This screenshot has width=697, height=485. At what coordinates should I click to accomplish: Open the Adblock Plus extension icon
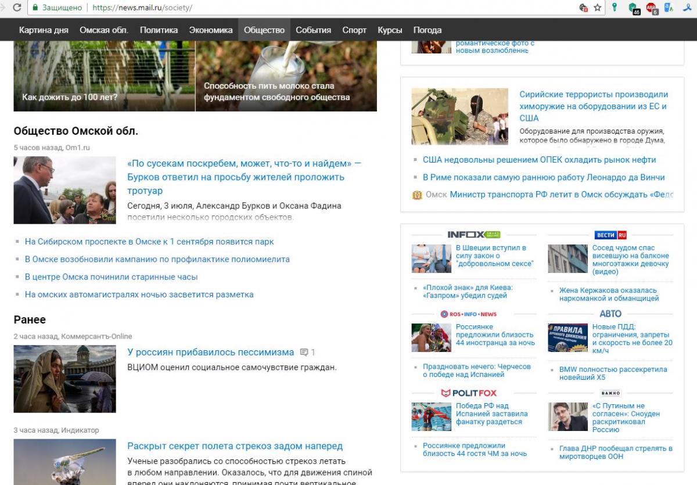pos(653,8)
